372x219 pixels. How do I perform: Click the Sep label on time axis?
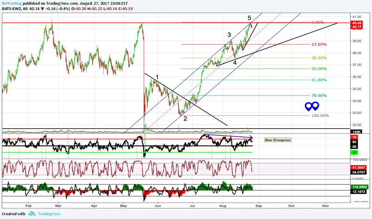(259, 206)
